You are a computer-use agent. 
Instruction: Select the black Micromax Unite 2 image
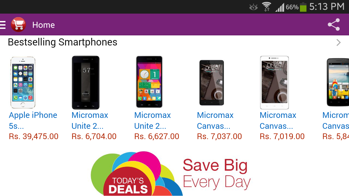pos(86,82)
